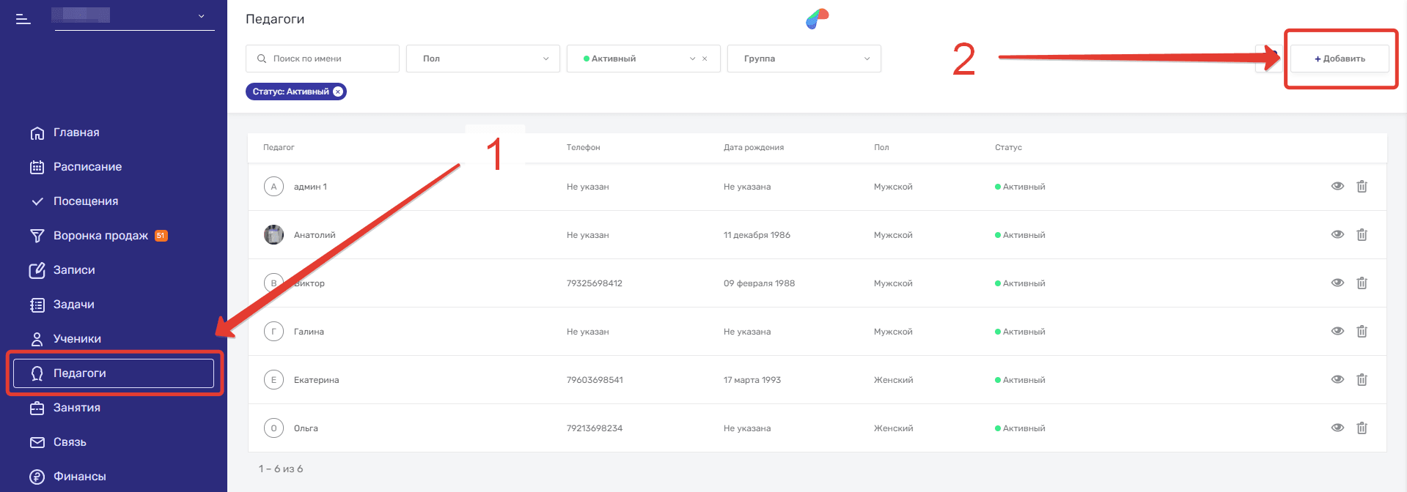Open Воронка продаж funnel section
Screen dimensions: 1407x492
(x=100, y=236)
